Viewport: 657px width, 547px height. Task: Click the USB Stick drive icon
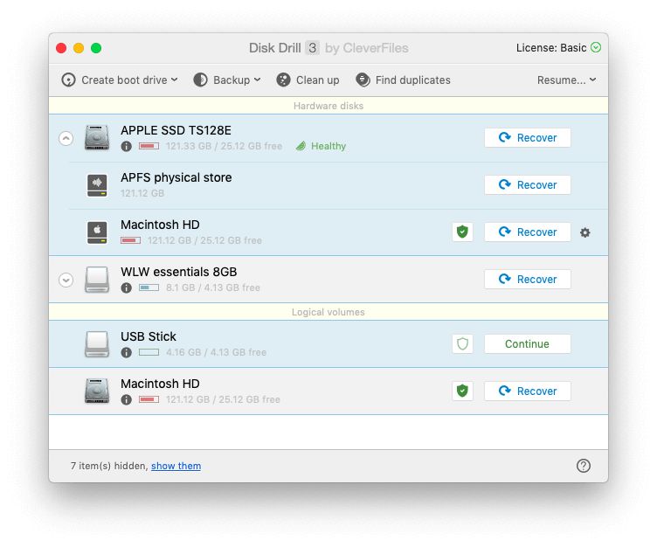pyautogui.click(x=97, y=343)
